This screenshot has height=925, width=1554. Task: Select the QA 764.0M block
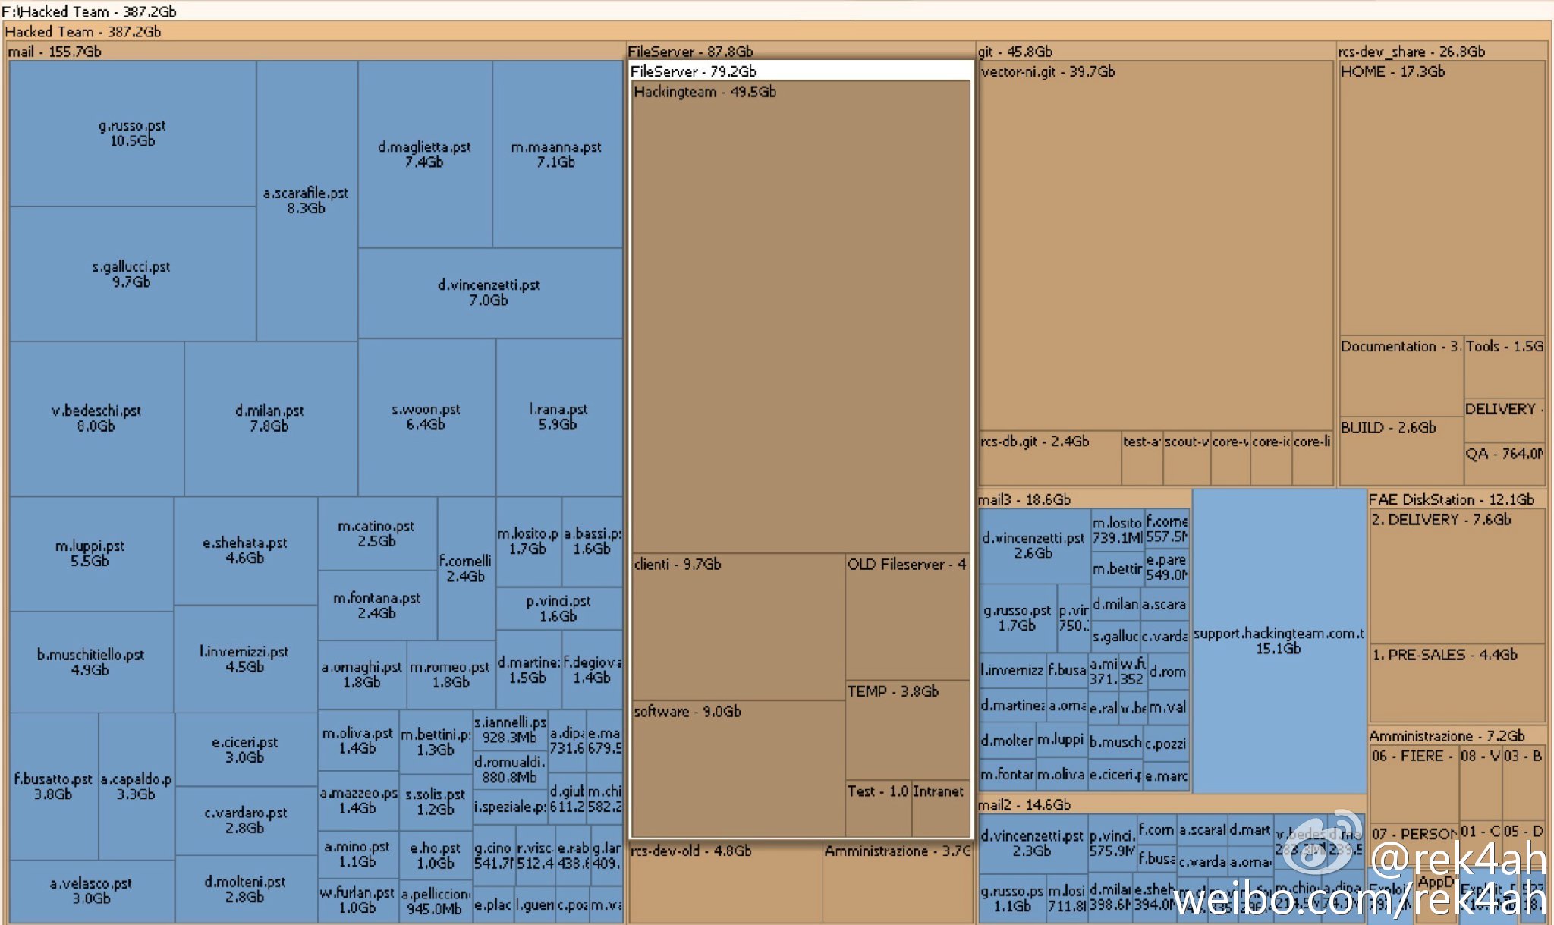click(x=1505, y=464)
